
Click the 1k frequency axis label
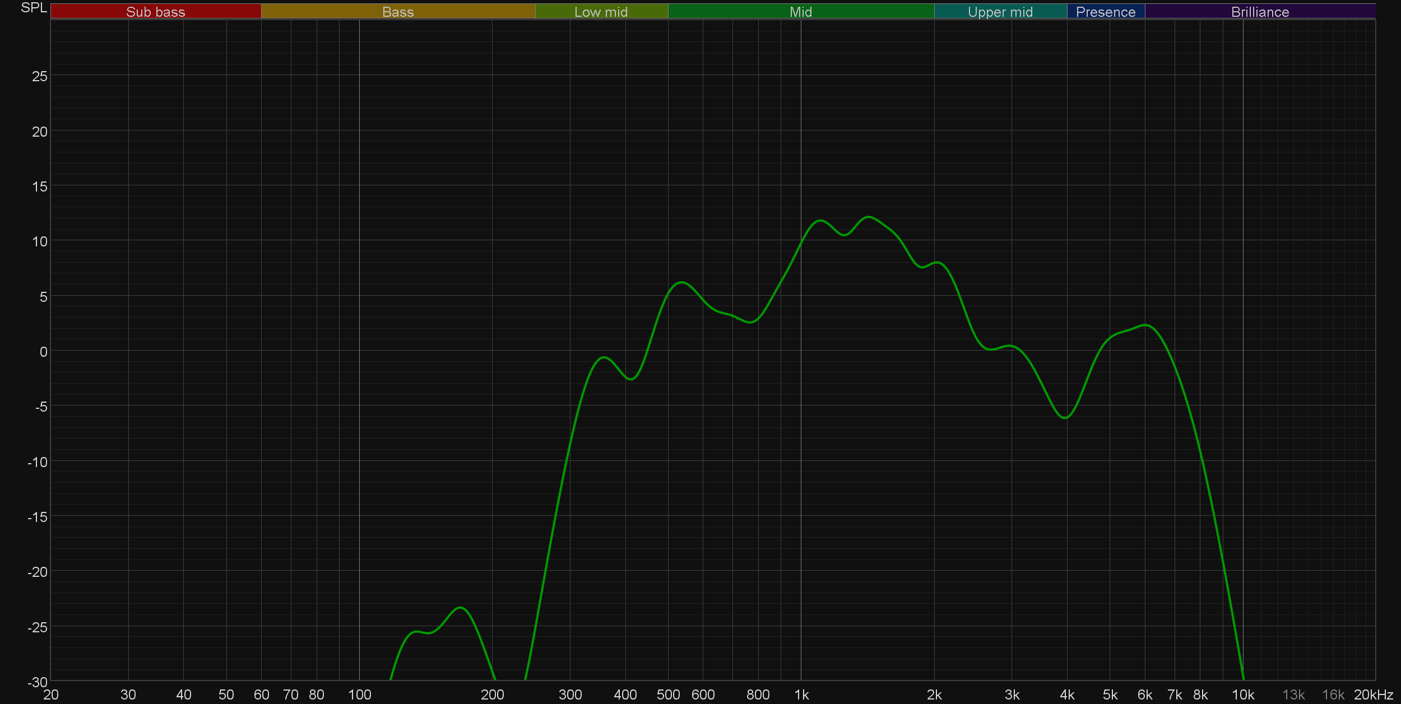[801, 695]
